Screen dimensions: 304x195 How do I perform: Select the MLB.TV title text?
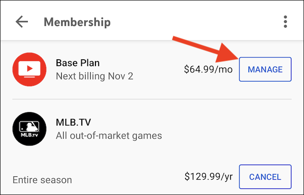tap(75, 124)
